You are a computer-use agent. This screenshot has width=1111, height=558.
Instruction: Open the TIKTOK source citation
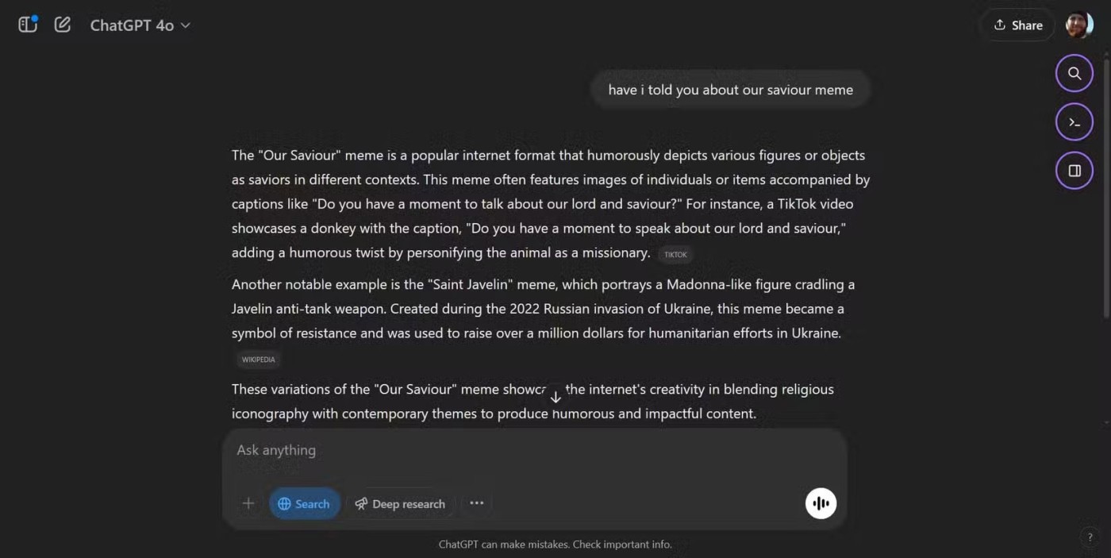click(x=675, y=255)
